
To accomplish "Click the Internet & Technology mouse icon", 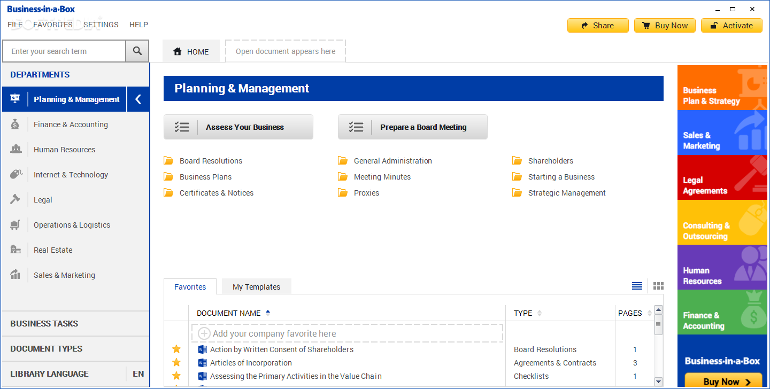I will click(16, 174).
